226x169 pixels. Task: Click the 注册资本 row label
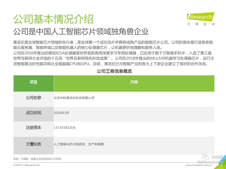click(x=34, y=128)
